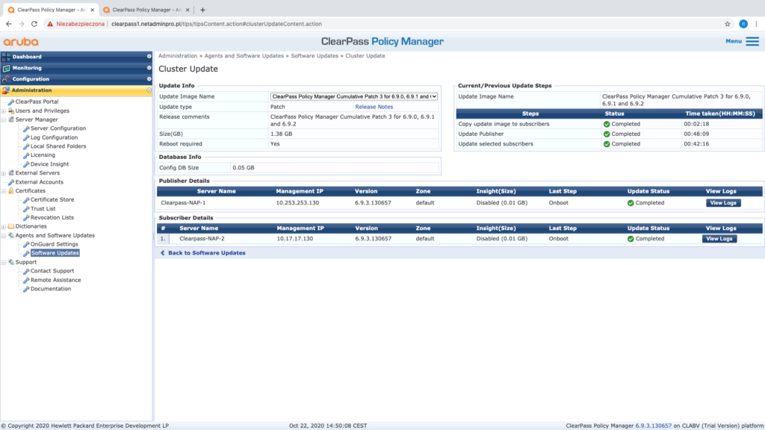Image resolution: width=765 pixels, height=430 pixels.
Task: Click the Aruba logo
Action: (20, 42)
